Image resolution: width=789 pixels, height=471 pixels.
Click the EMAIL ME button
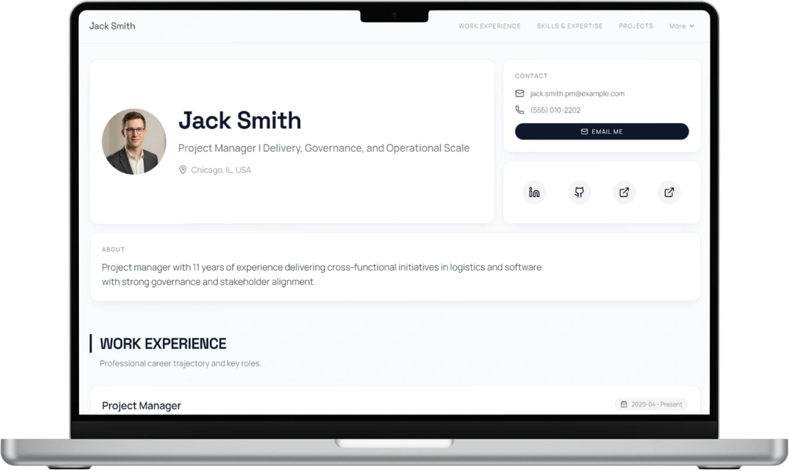602,131
